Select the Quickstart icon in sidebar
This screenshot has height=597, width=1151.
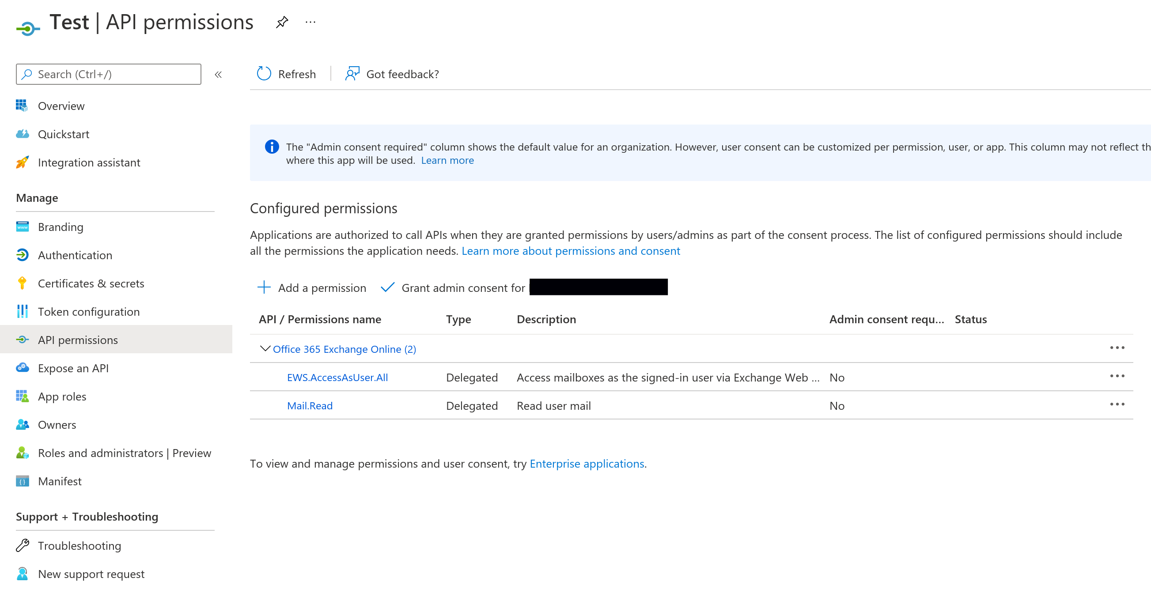click(22, 134)
